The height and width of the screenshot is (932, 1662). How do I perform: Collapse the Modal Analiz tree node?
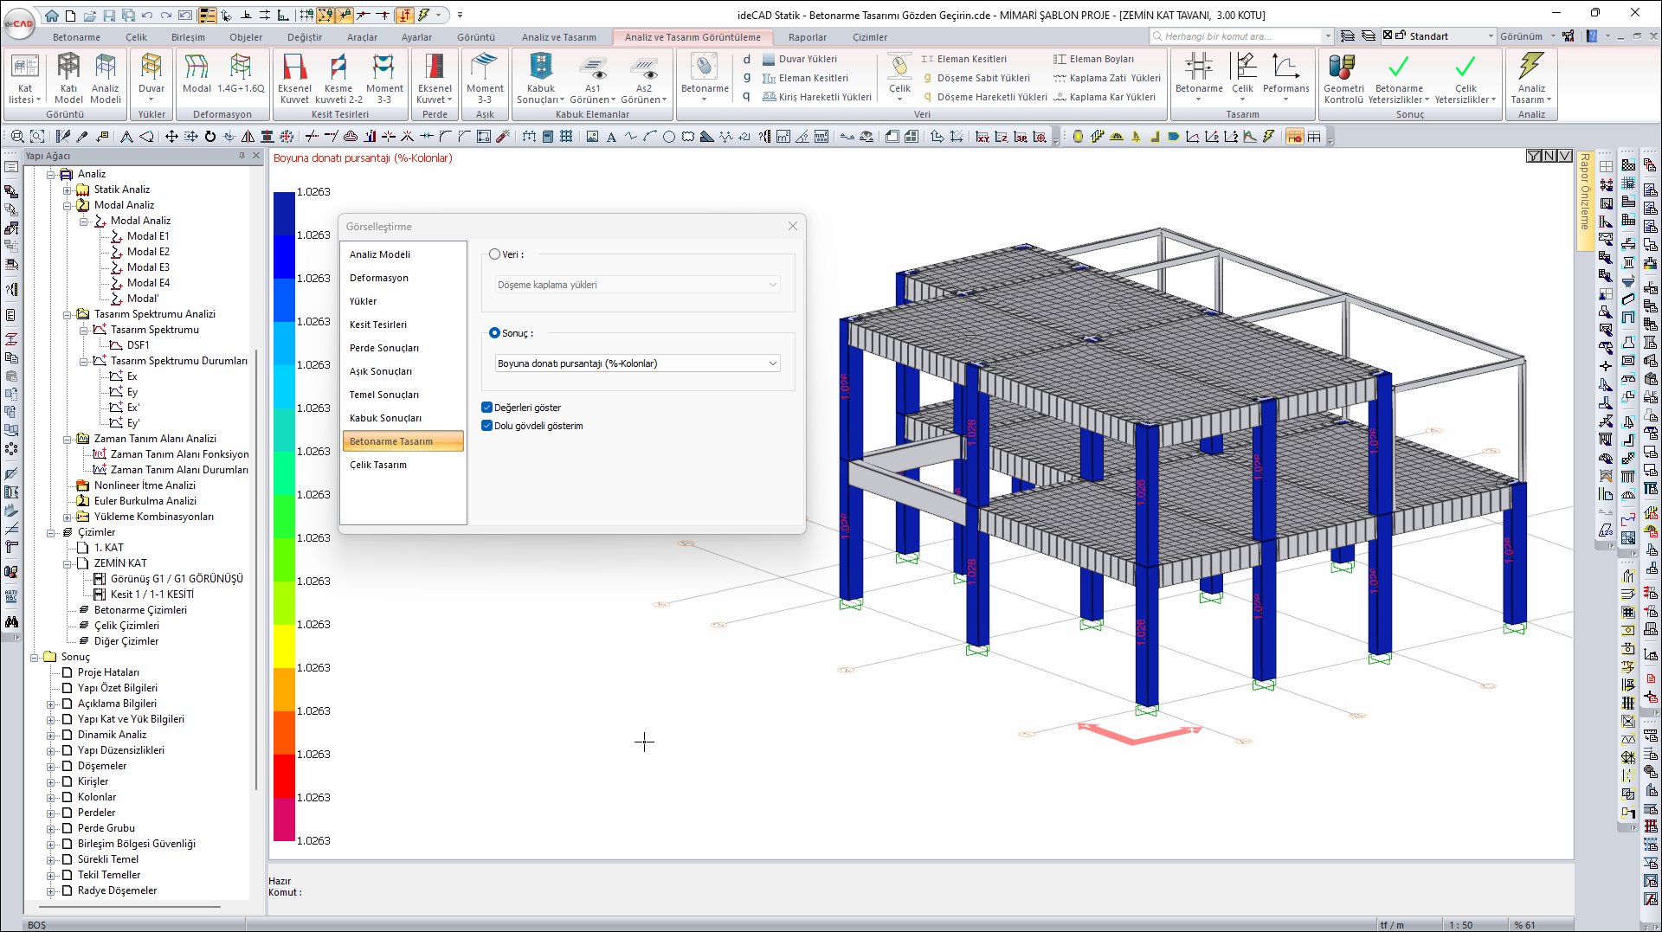pos(68,205)
